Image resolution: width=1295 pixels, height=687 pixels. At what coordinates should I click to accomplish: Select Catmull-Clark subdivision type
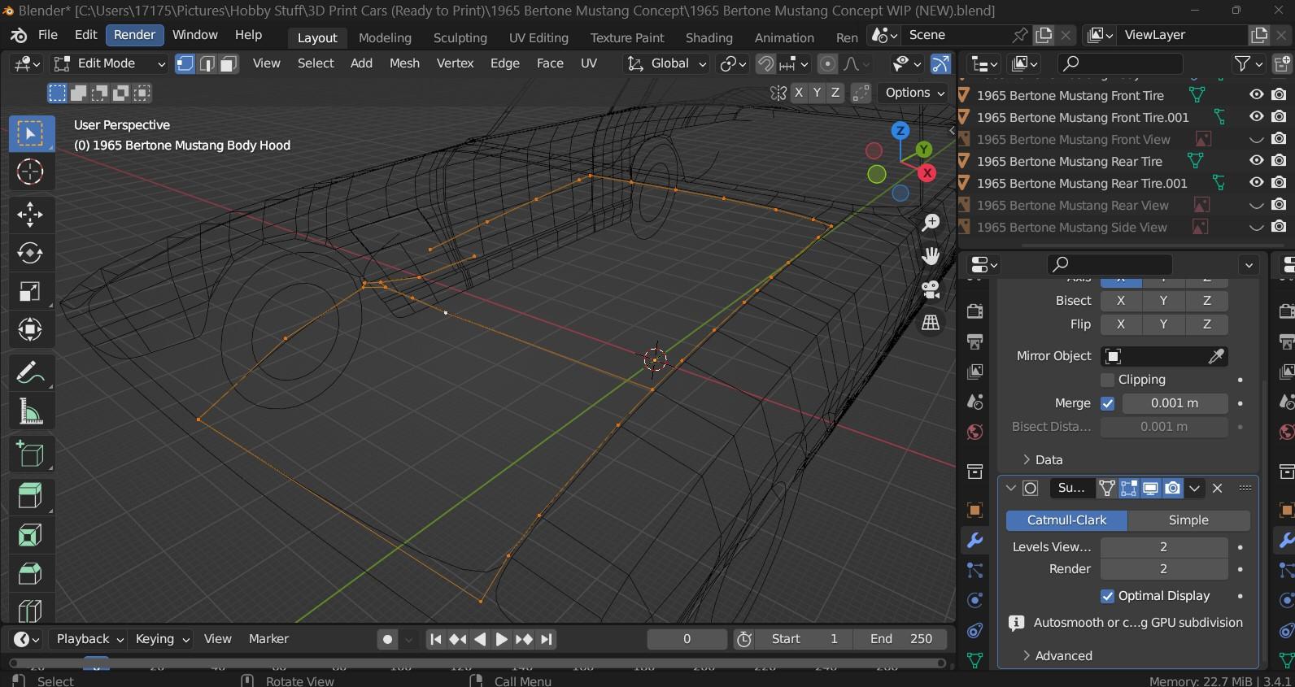click(1066, 520)
